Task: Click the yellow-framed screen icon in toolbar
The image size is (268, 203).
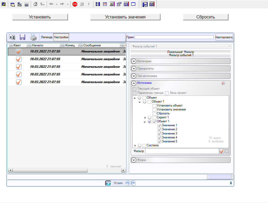Action: [x=4, y=4]
